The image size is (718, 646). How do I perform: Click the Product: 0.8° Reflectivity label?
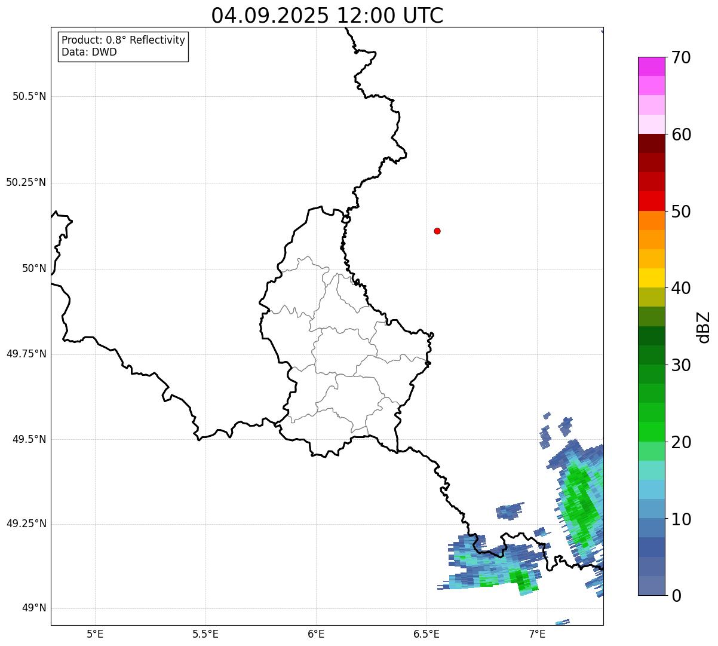(124, 40)
